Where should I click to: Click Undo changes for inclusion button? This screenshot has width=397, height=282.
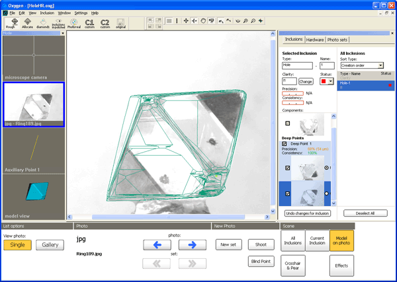308,213
